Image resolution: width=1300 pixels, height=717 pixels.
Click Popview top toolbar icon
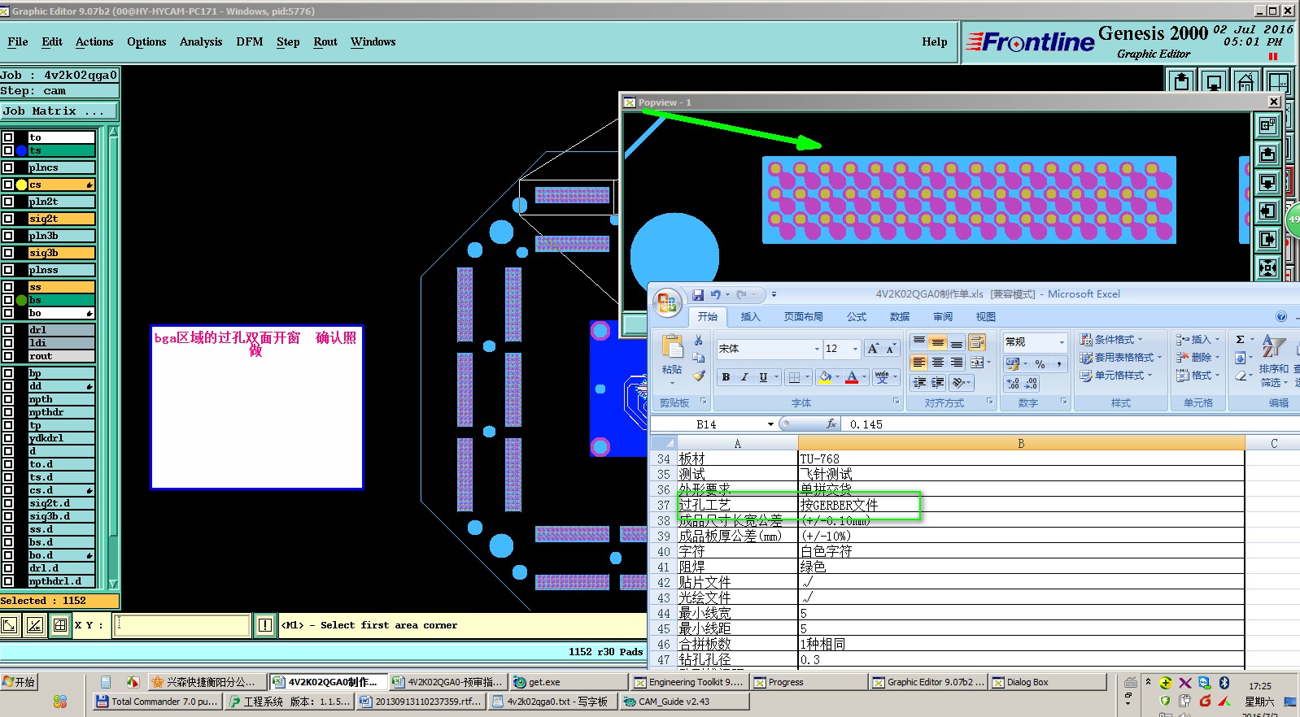1267,125
